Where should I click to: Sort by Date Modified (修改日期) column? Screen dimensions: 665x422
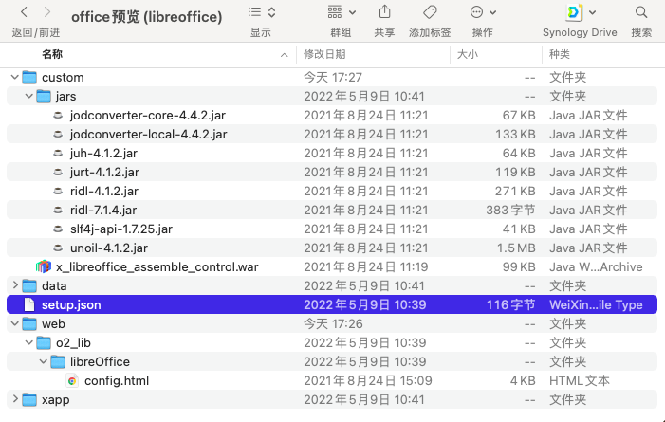tap(324, 54)
